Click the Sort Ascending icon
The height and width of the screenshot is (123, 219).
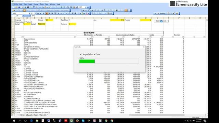coord(68,7)
